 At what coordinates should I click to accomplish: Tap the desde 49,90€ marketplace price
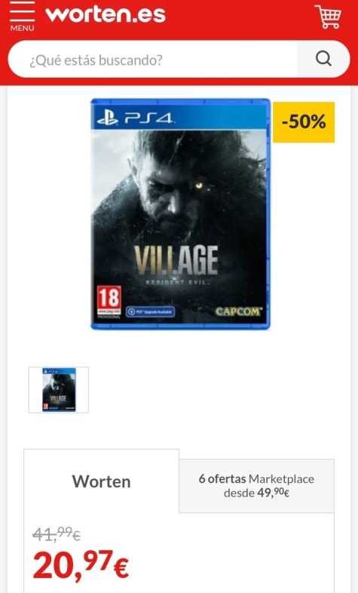click(256, 493)
